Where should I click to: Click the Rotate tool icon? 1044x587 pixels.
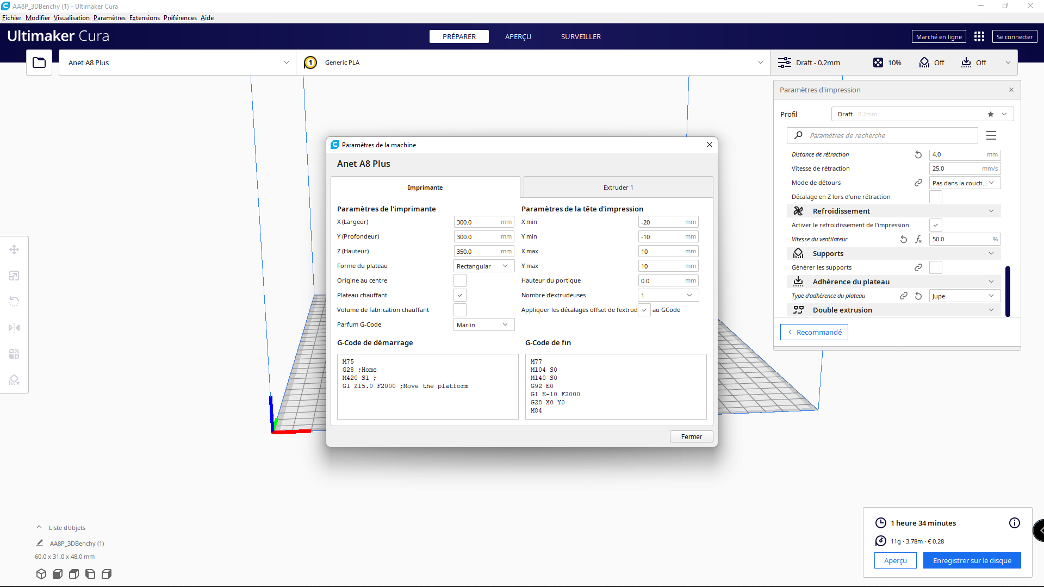14,302
